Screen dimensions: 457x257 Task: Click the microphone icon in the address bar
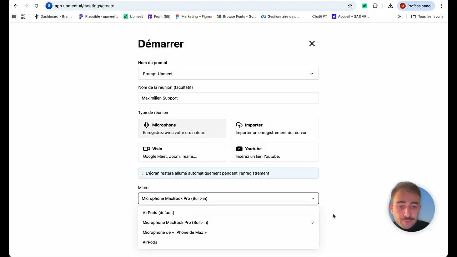click(49, 6)
